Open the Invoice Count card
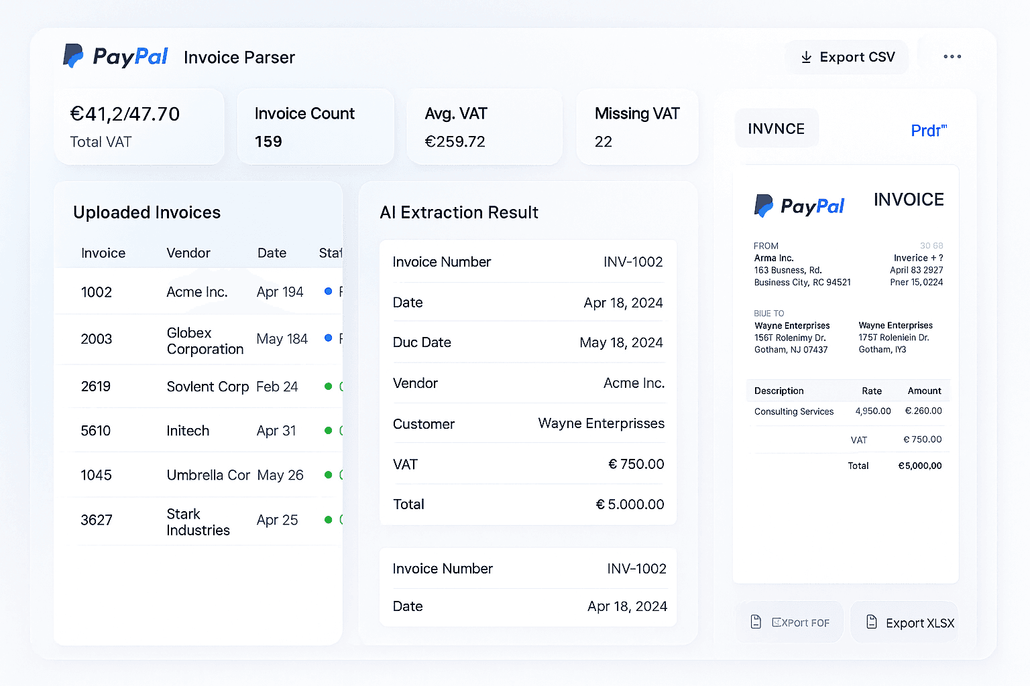The width and height of the screenshot is (1030, 686). 316,127
